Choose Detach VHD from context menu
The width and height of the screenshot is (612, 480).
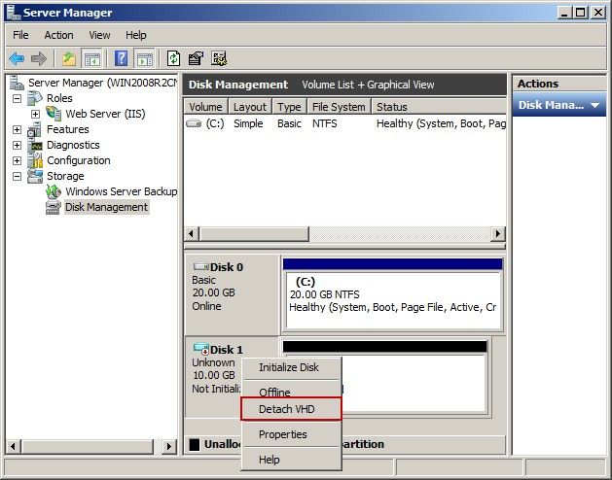pyautogui.click(x=291, y=409)
